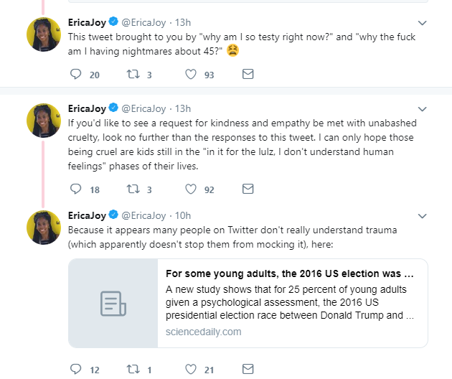The height and width of the screenshot is (379, 452).
Task: Like the tweet with 93 likes
Action: (x=191, y=74)
